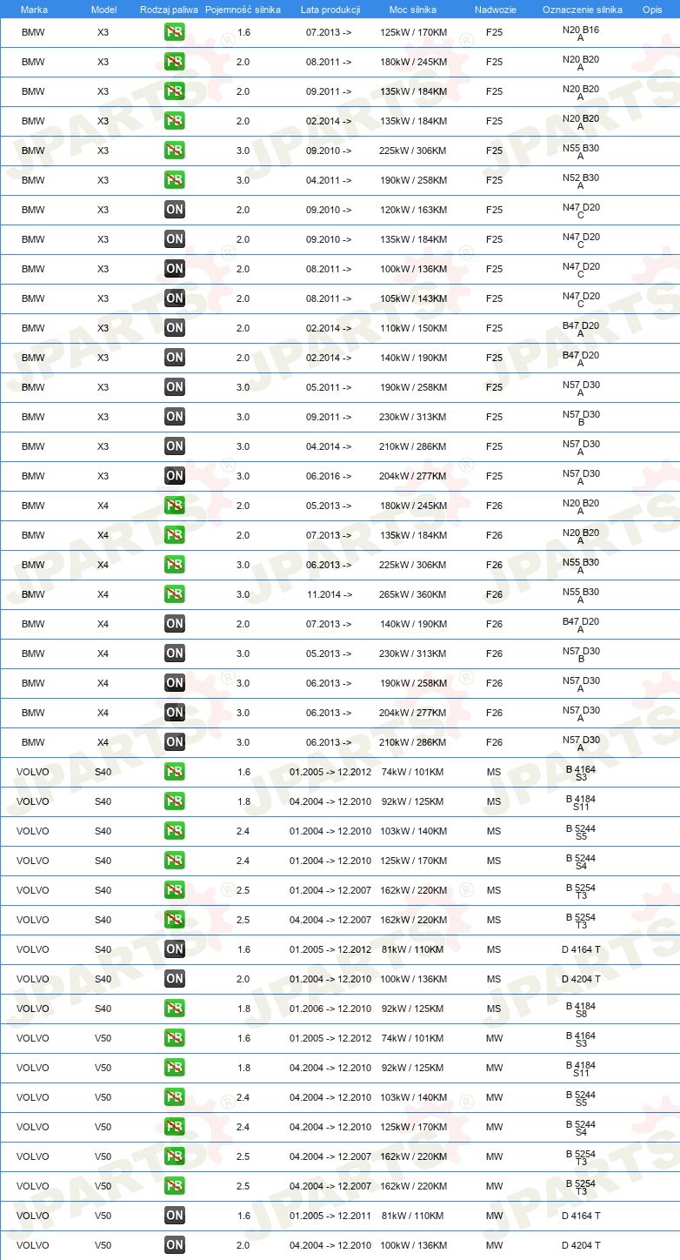
Task: Click the Oznaczenie silnika column header
Action: click(582, 10)
